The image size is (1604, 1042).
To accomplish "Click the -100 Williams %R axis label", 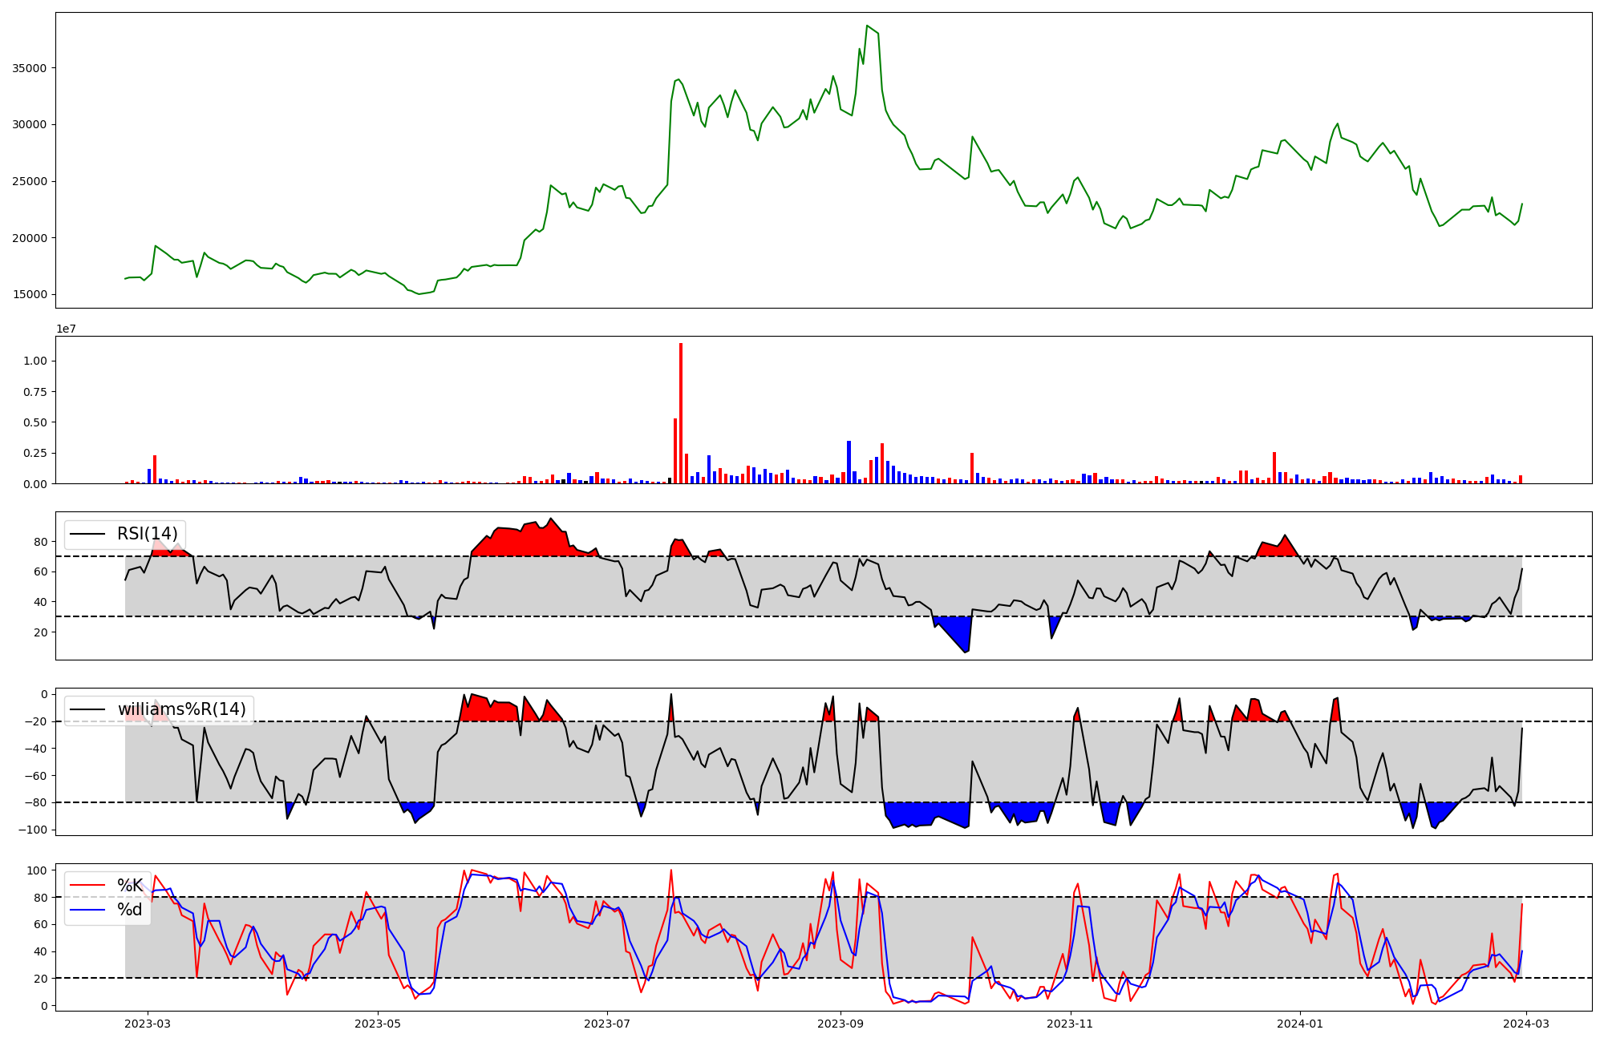I will tap(32, 830).
